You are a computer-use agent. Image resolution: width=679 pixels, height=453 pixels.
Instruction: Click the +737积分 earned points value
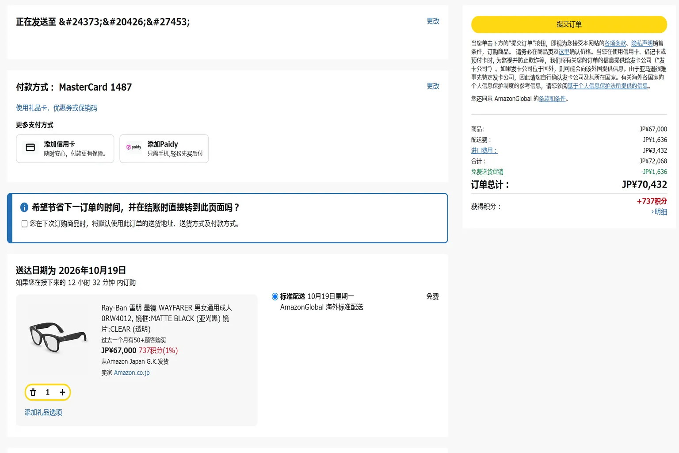(652, 201)
